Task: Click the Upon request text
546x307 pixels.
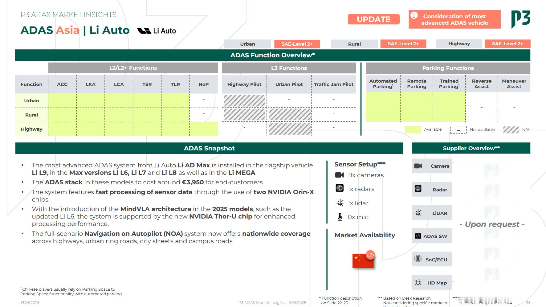Action: point(492,224)
